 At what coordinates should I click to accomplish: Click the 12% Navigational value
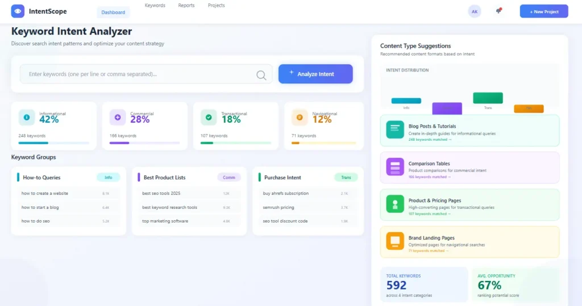[322, 119]
